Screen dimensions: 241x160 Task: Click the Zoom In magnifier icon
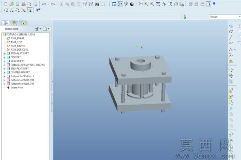146,4
